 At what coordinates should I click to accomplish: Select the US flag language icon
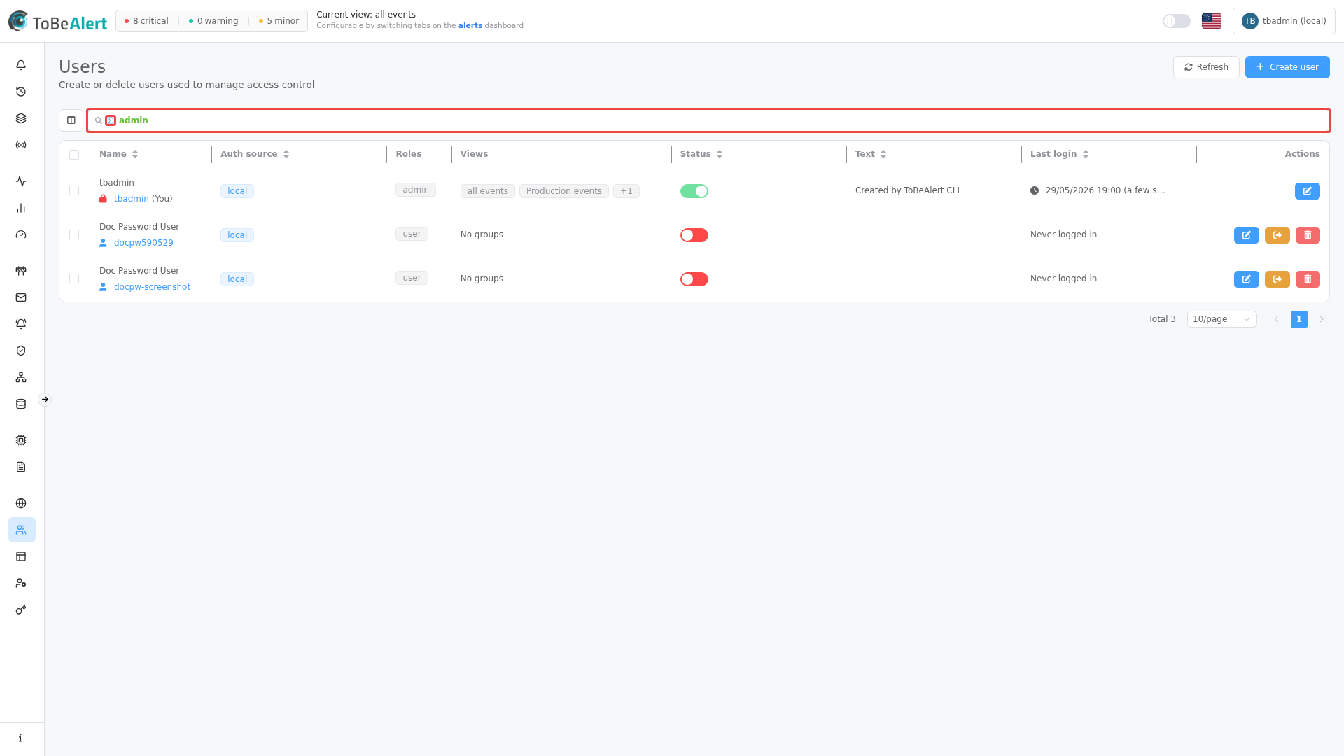pos(1212,21)
